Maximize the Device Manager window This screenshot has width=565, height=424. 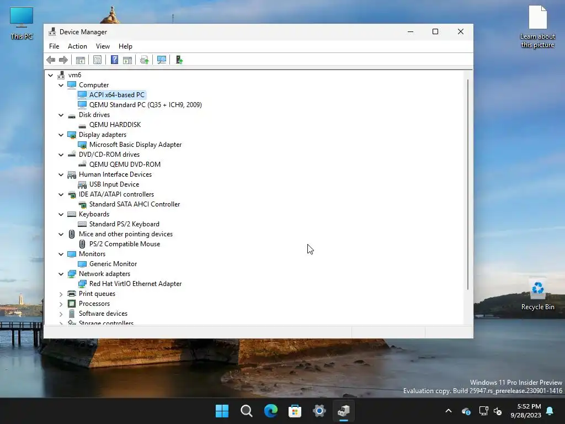pyautogui.click(x=435, y=31)
